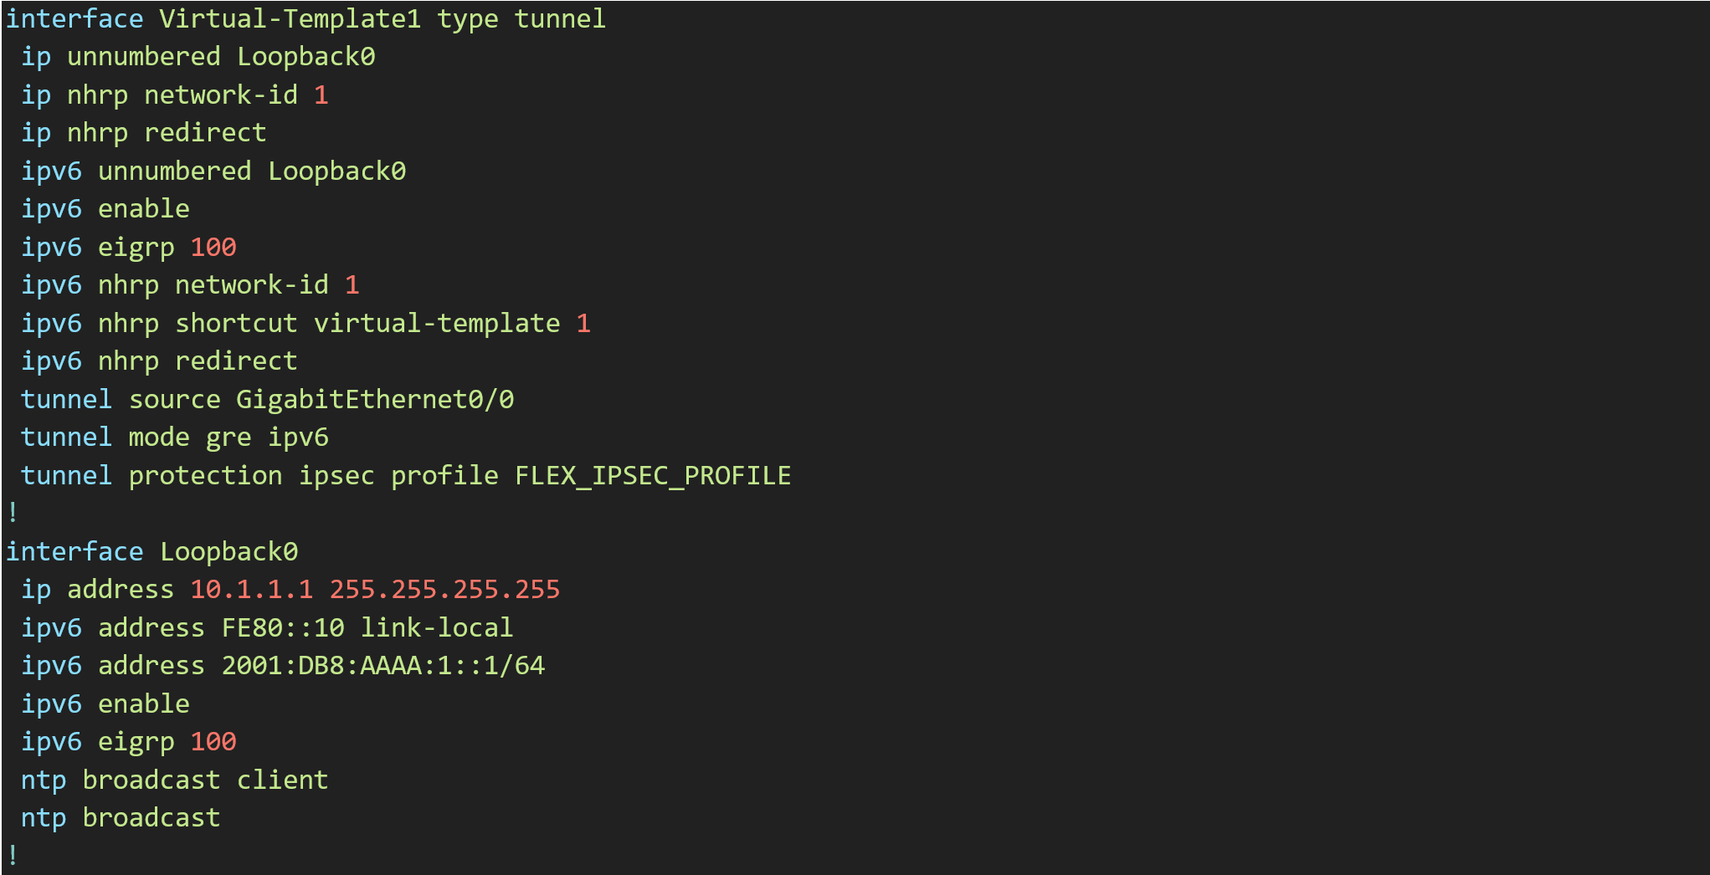Click 'ipv6 nhrp shortcut virtual-template 1' line
This screenshot has width=1710, height=875.
pos(306,324)
